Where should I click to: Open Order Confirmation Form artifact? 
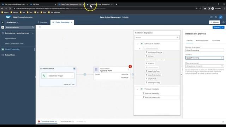pyautogui.click(x=14, y=44)
